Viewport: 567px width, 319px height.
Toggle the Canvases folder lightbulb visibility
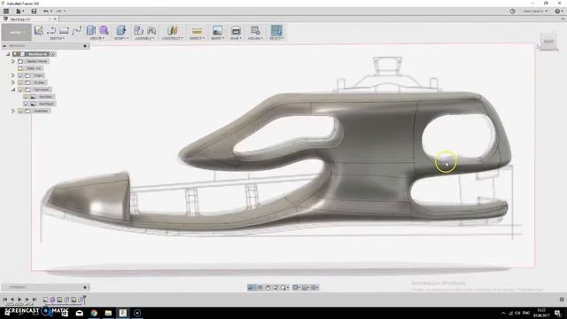tap(20, 89)
